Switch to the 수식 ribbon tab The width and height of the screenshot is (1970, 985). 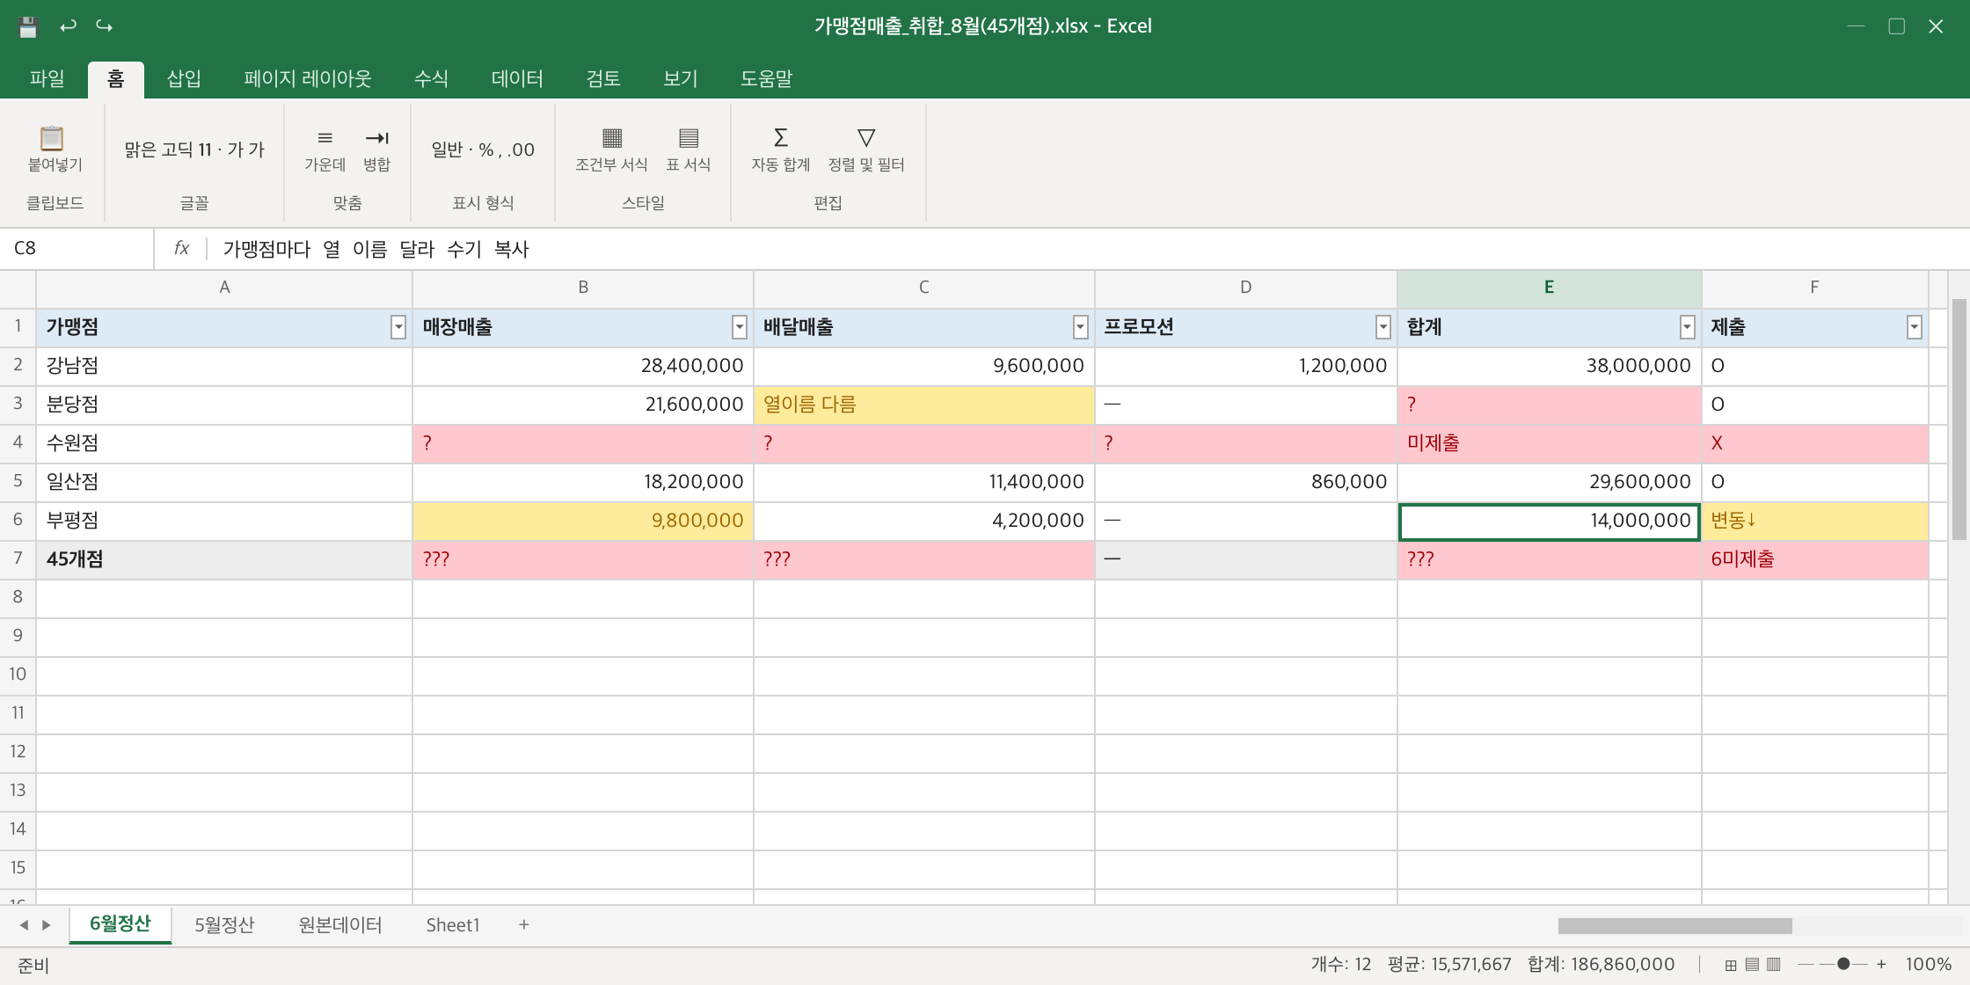click(x=431, y=79)
